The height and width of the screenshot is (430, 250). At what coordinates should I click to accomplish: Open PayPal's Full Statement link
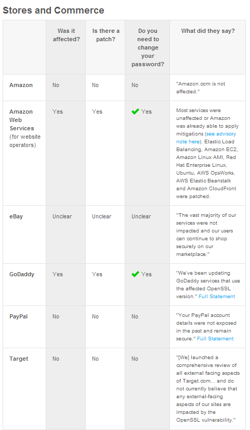(215, 339)
